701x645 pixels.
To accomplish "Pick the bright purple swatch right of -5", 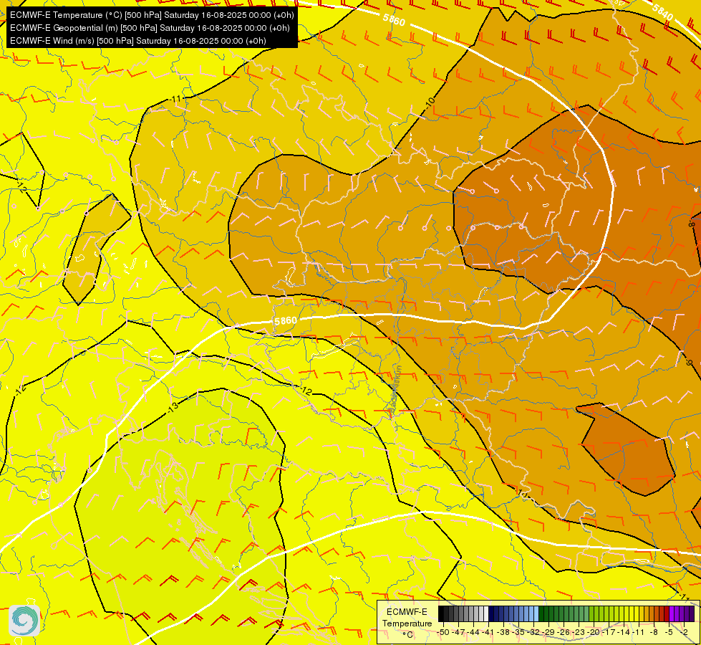I will point(672,613).
